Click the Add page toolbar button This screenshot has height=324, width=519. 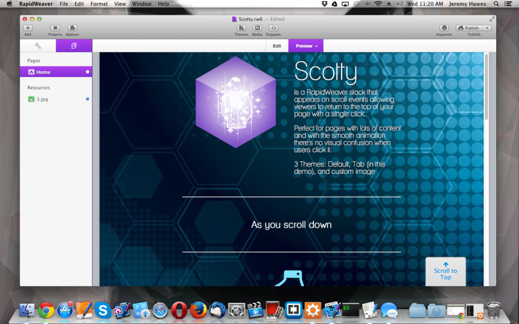(28, 28)
